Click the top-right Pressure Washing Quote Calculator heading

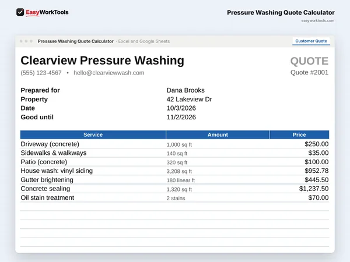pyautogui.click(x=281, y=12)
